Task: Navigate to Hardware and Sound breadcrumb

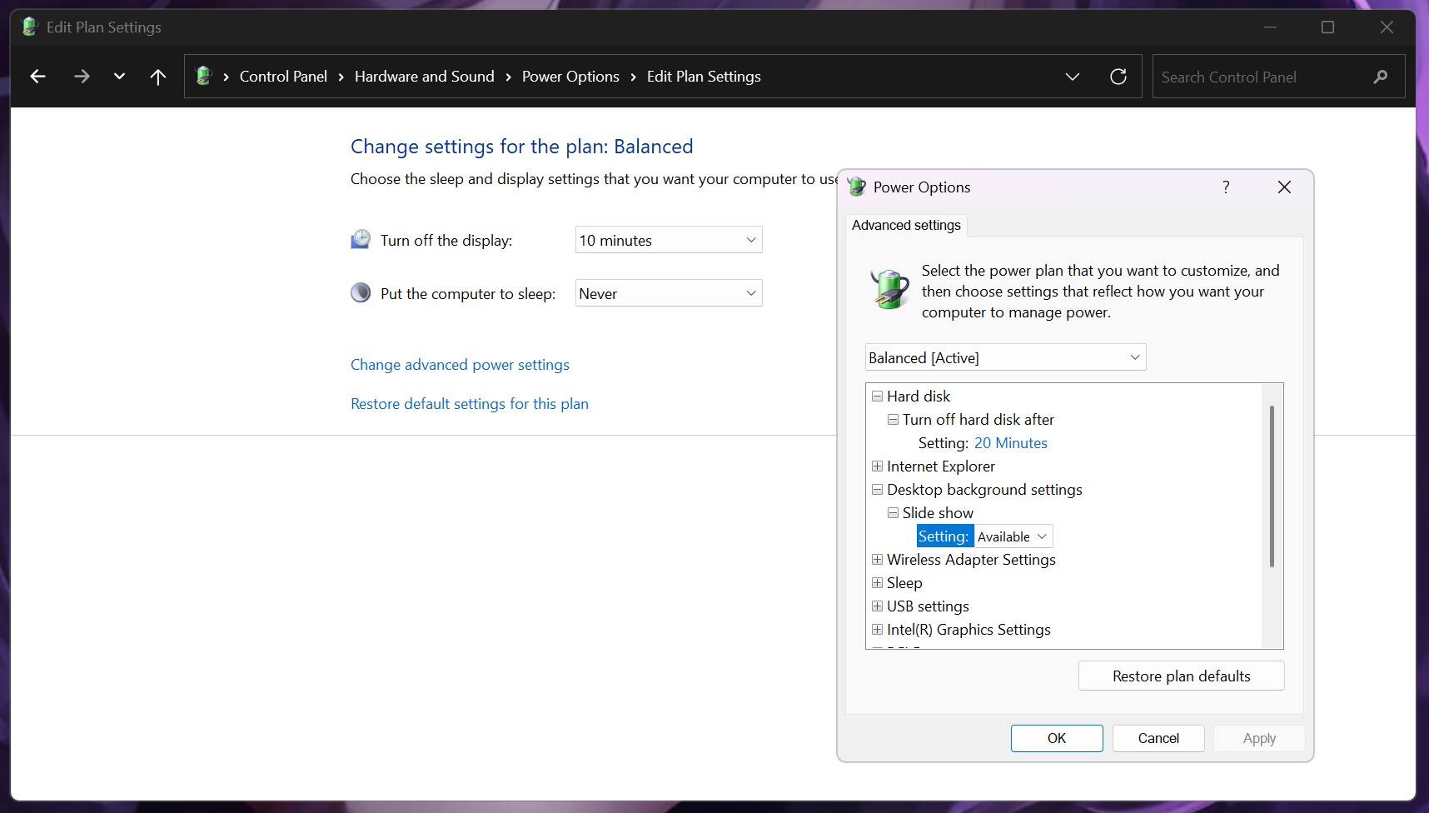Action: click(x=425, y=77)
